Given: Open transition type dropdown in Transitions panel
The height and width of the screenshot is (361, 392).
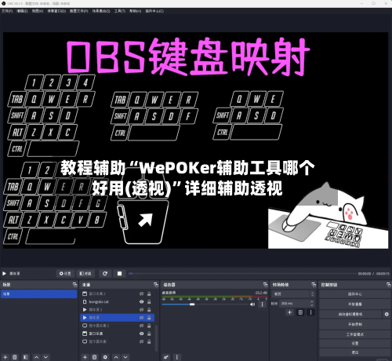Looking at the screenshot, I should (293, 294).
